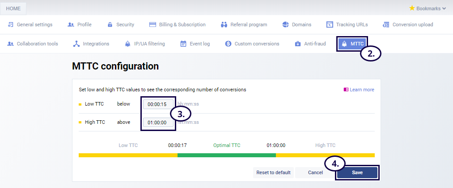453x188 pixels.
Task: Click the Security padlock icon
Action: (110, 25)
